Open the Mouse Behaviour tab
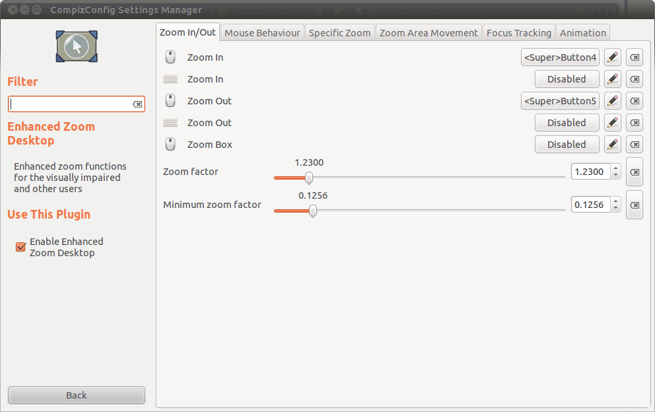655x412 pixels. click(x=262, y=32)
